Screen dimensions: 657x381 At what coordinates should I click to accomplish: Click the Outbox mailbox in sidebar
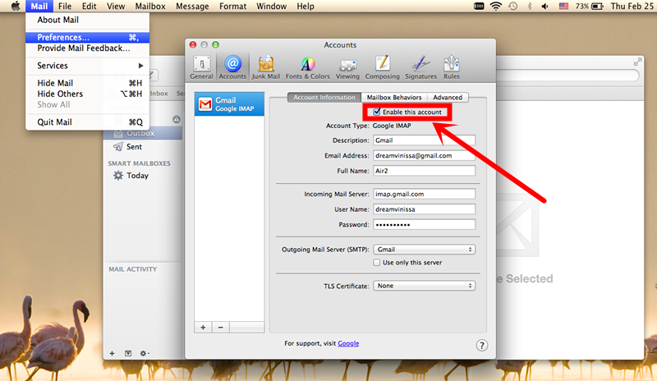(142, 133)
